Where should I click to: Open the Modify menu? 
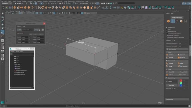tap(19, 1)
